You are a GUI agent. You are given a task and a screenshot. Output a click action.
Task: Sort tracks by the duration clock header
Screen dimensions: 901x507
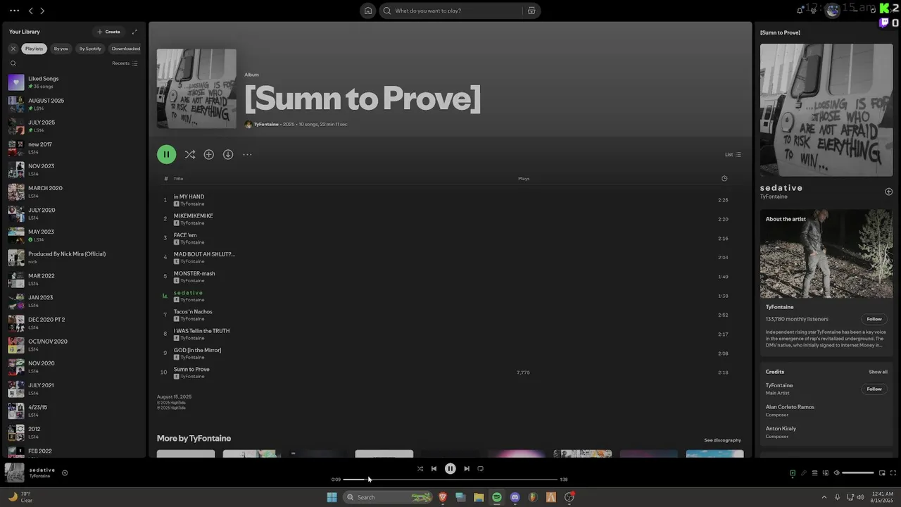[724, 179]
